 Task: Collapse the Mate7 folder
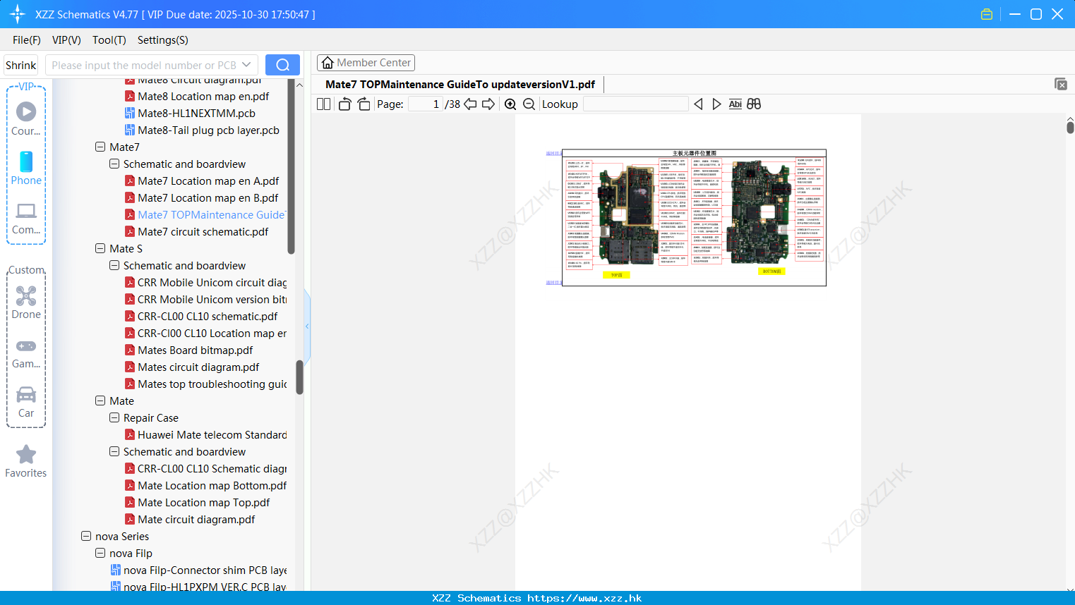pyautogui.click(x=100, y=147)
